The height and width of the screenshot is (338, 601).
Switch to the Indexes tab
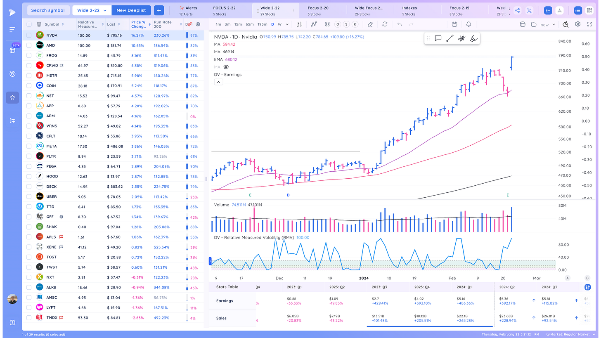point(409,10)
